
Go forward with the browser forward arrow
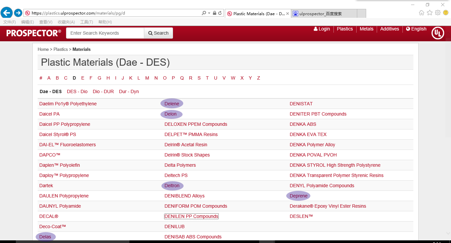pos(18,13)
